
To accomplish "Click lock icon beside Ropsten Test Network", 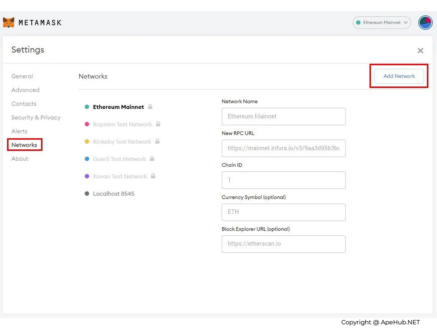I will coord(158,124).
